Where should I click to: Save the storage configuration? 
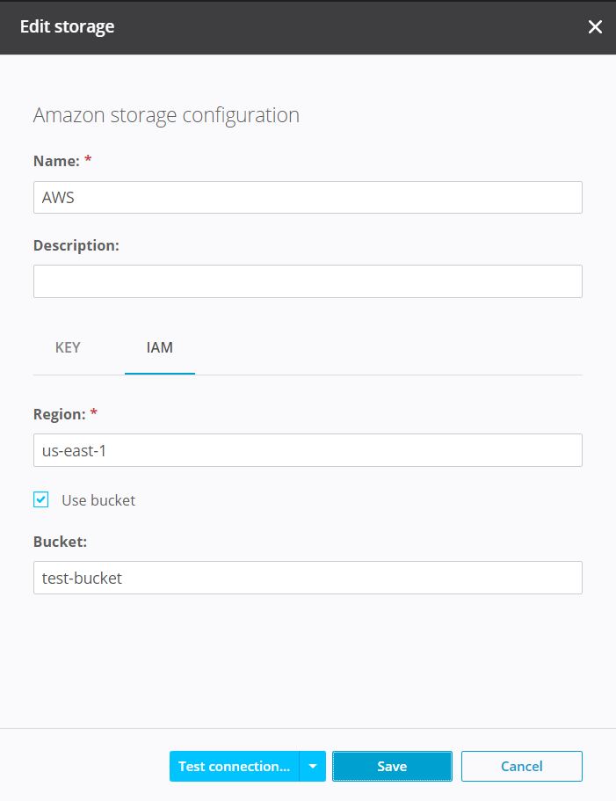click(392, 766)
